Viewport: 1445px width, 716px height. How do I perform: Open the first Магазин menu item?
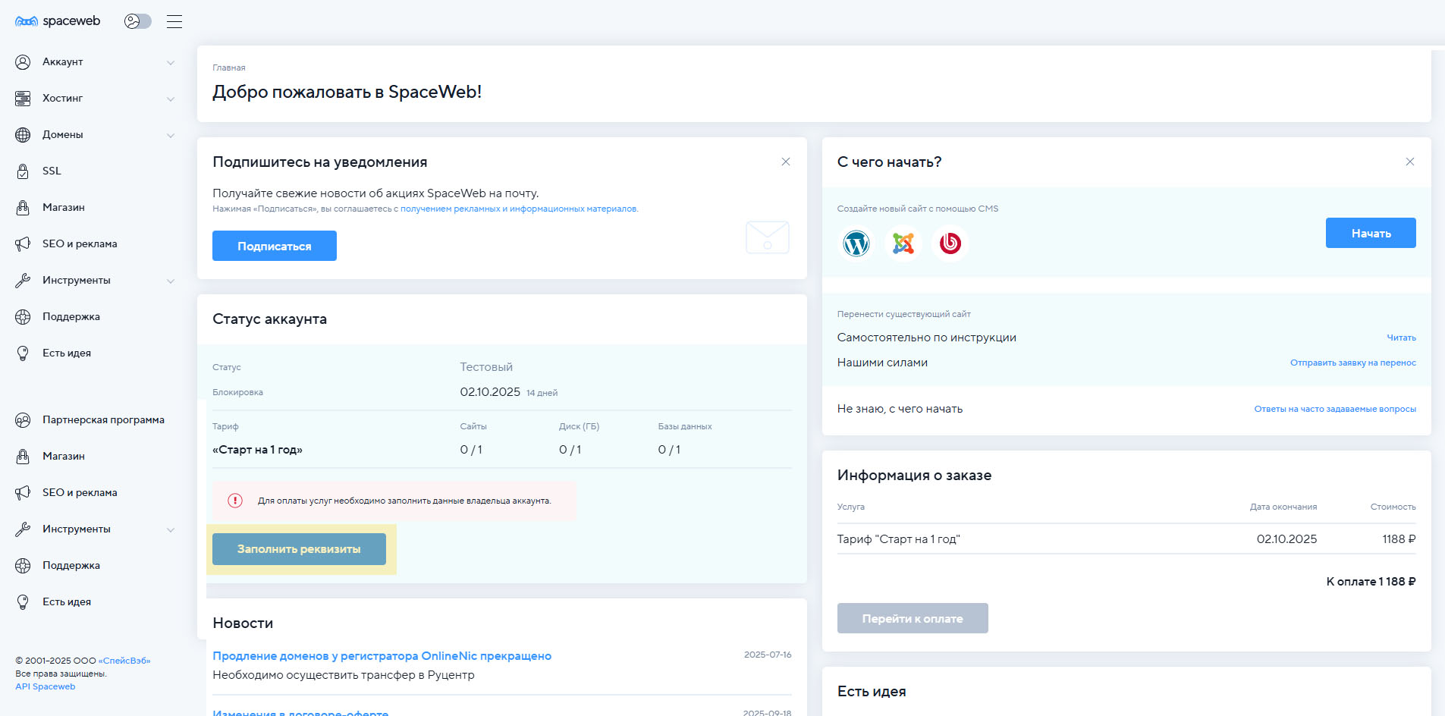point(64,208)
